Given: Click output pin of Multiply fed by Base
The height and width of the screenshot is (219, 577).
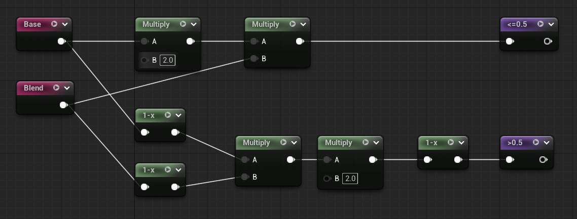Looking at the screenshot, I should 191,41.
